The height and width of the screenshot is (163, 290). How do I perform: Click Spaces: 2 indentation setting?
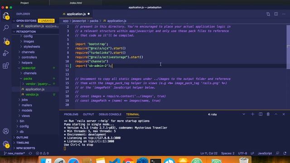(227, 153)
